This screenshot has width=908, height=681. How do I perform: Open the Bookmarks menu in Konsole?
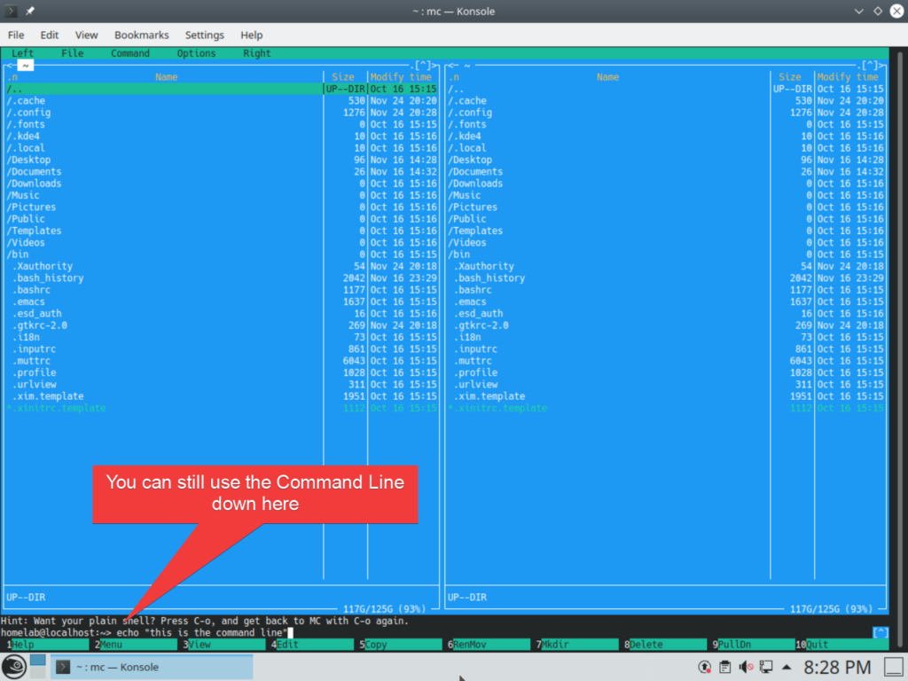pyautogui.click(x=141, y=35)
